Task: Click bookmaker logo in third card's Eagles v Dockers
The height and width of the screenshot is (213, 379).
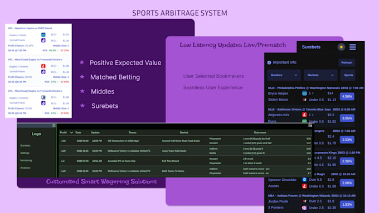Action: (43, 97)
